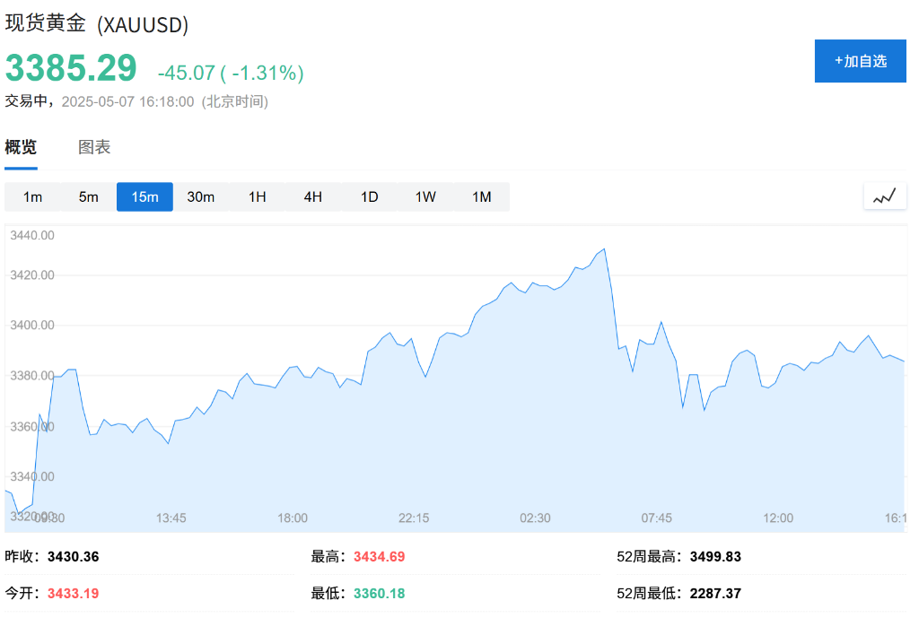Click the 最低 value 3360.18
The height and width of the screenshot is (618, 919).
[x=380, y=594]
